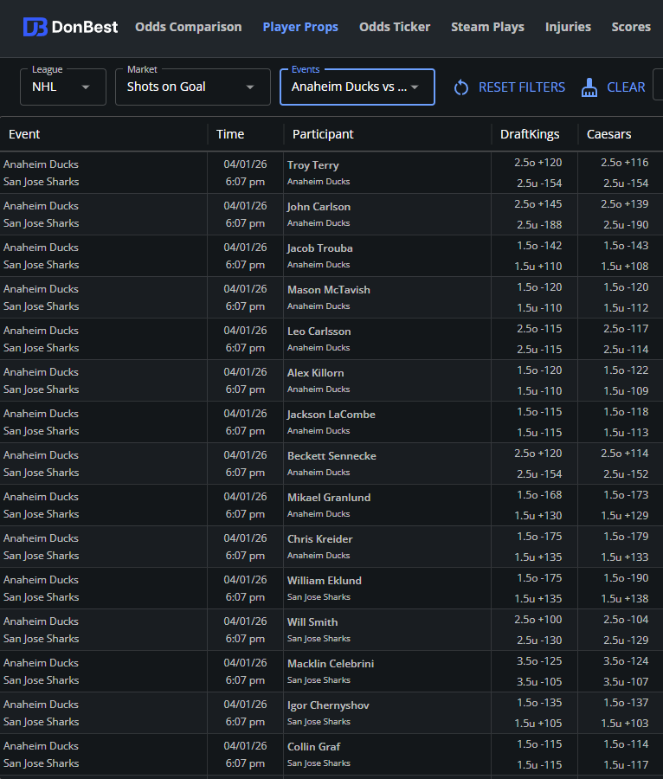Select participant John Carlson
663x779 pixels.
[319, 207]
